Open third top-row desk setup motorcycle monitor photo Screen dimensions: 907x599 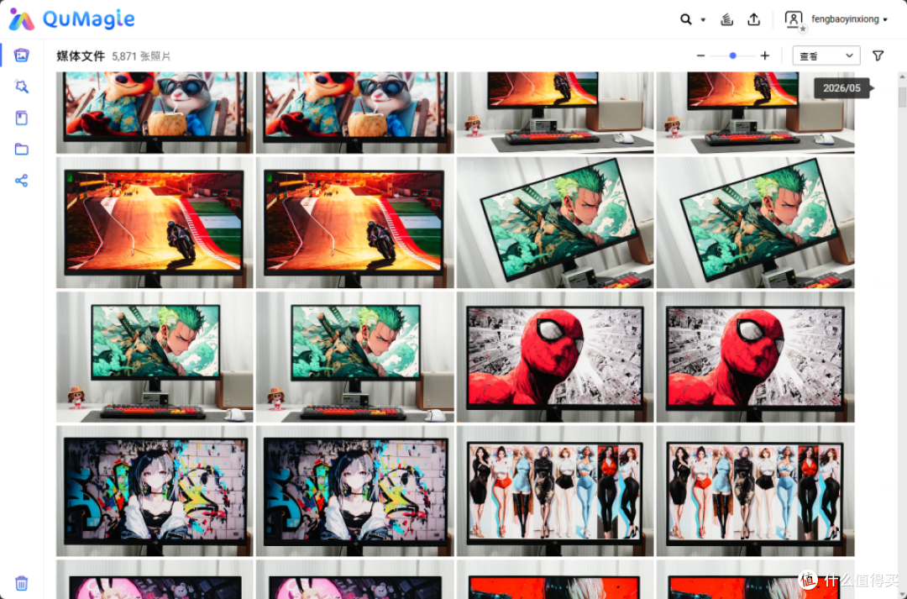pyautogui.click(x=555, y=113)
